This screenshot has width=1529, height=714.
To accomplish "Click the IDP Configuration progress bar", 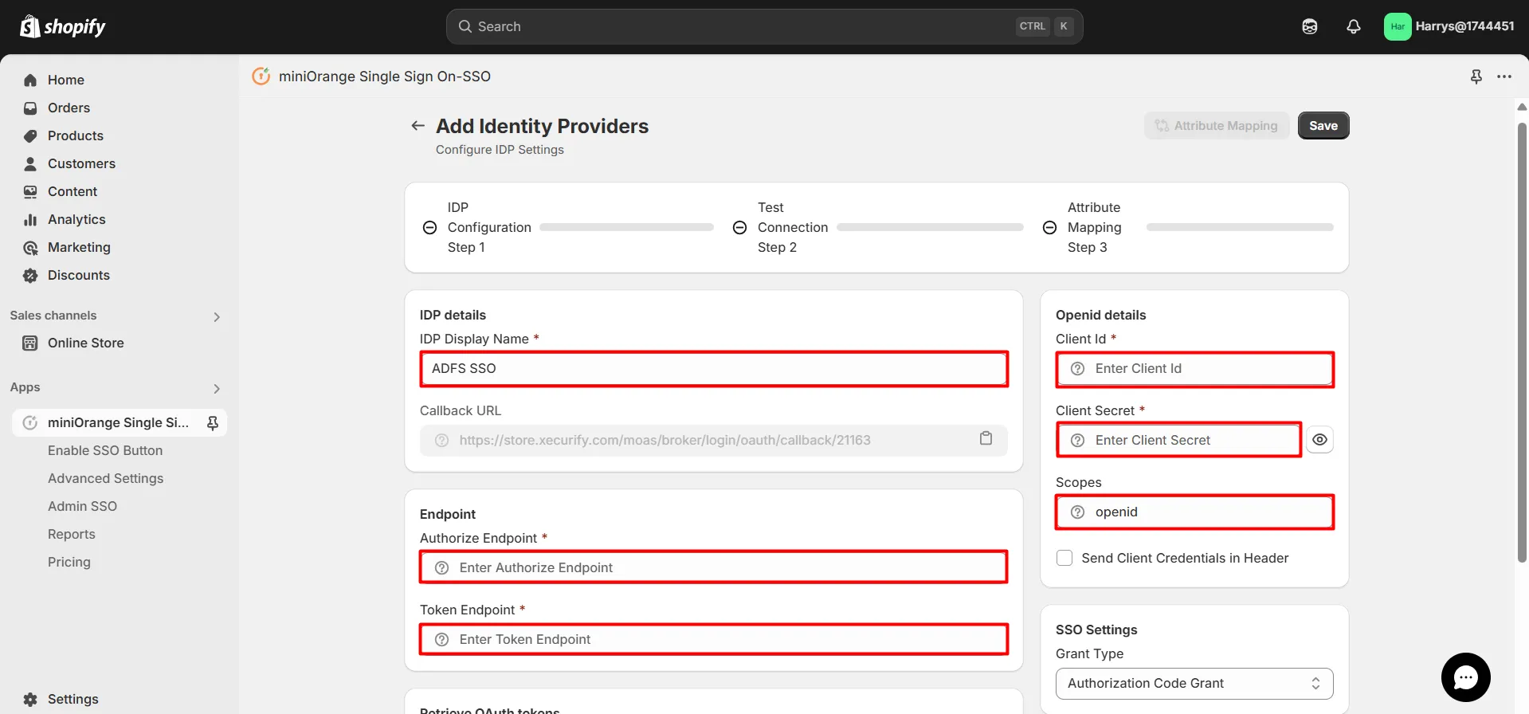I will pos(626,227).
